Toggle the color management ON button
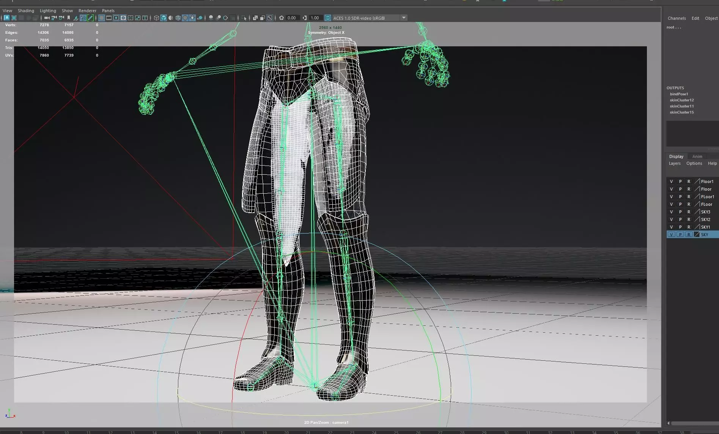 pyautogui.click(x=328, y=18)
